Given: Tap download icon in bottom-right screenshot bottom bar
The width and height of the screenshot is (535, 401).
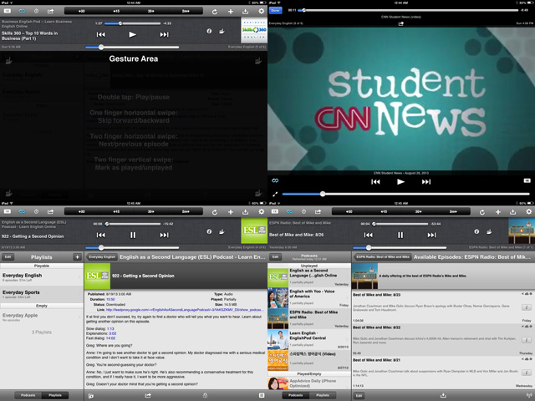Looking at the screenshot, I should click(x=443, y=395).
